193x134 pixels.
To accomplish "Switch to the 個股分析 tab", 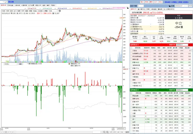I will 38,5.
